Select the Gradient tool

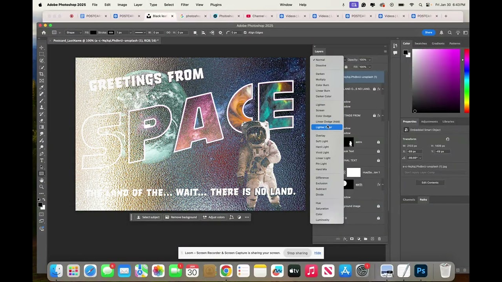pyautogui.click(x=42, y=127)
